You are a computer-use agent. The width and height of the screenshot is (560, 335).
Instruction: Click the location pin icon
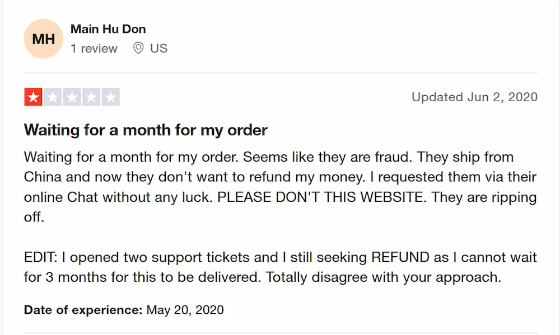(x=138, y=49)
